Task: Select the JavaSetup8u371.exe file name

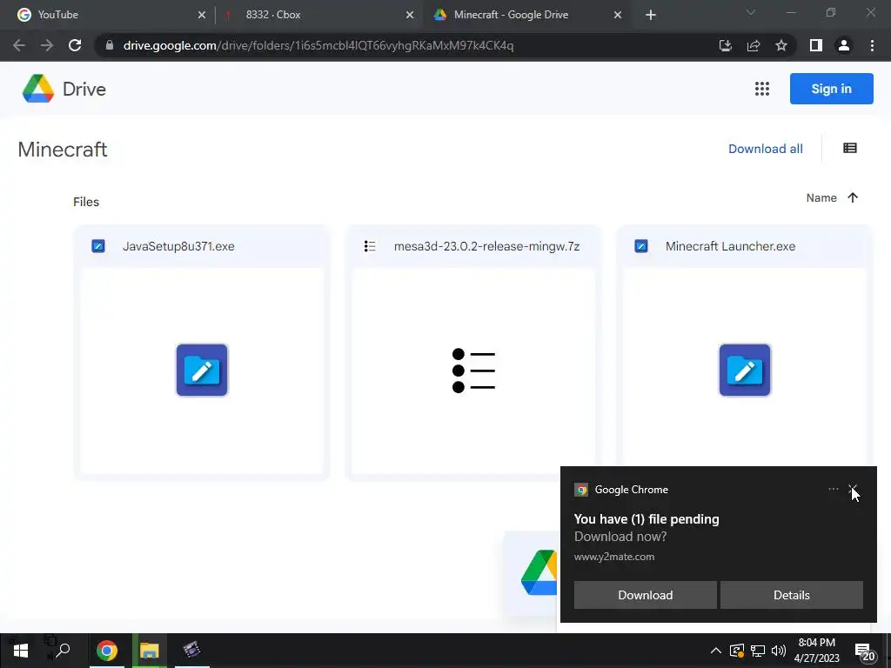Action: (178, 246)
